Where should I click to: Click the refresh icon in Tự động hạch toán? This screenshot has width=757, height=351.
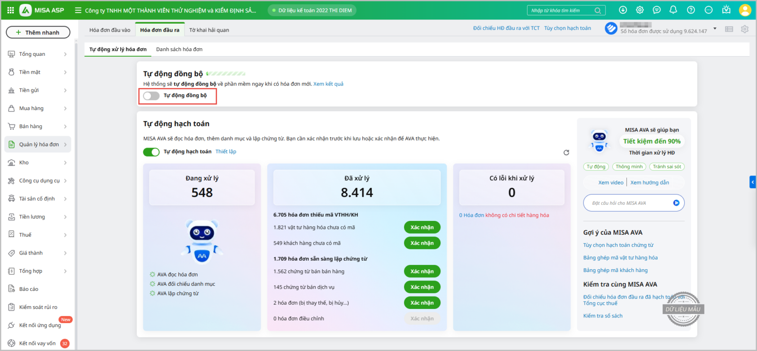click(x=566, y=152)
